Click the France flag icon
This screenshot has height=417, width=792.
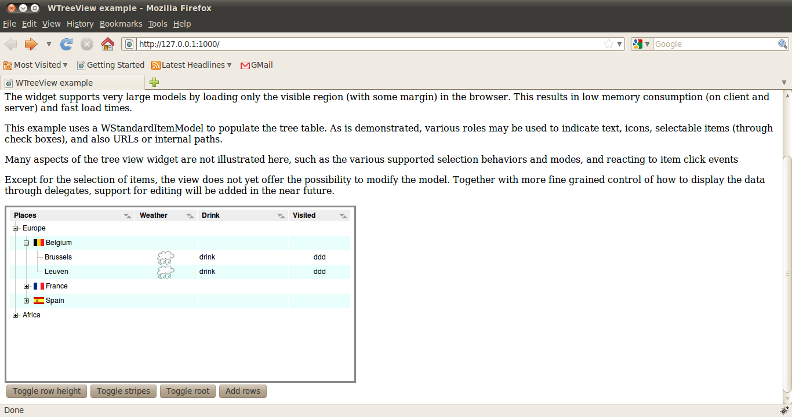(38, 286)
